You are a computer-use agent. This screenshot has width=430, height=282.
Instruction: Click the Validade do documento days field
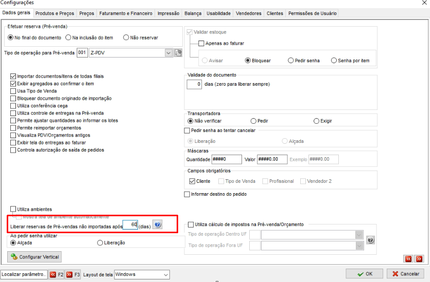(x=194, y=84)
